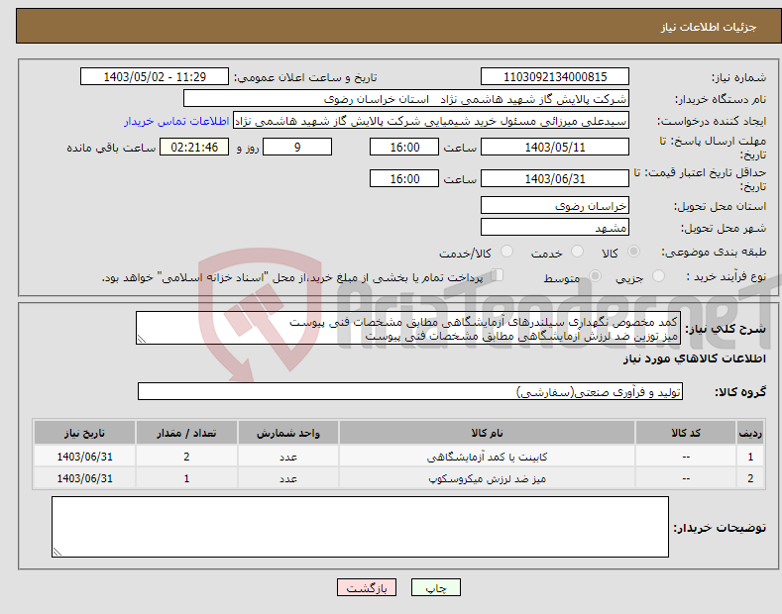The height and width of the screenshot is (614, 782).
Task: Open the اطلاعات تماس خریدار link
Action: tap(176, 121)
